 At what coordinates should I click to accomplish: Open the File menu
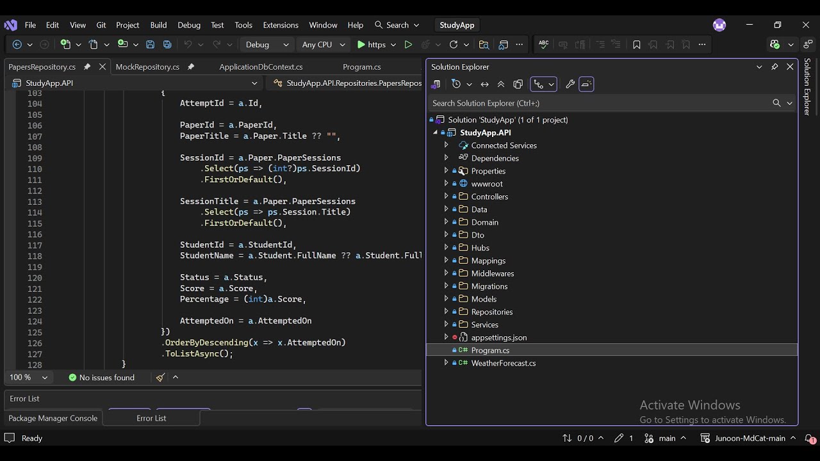pos(30,25)
